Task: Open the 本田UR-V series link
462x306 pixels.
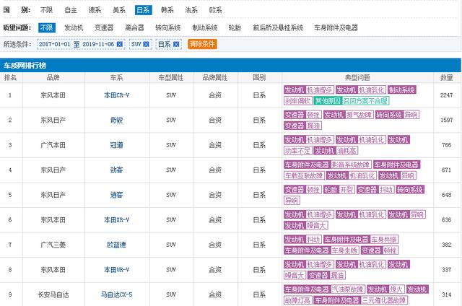Action: pyautogui.click(x=117, y=270)
